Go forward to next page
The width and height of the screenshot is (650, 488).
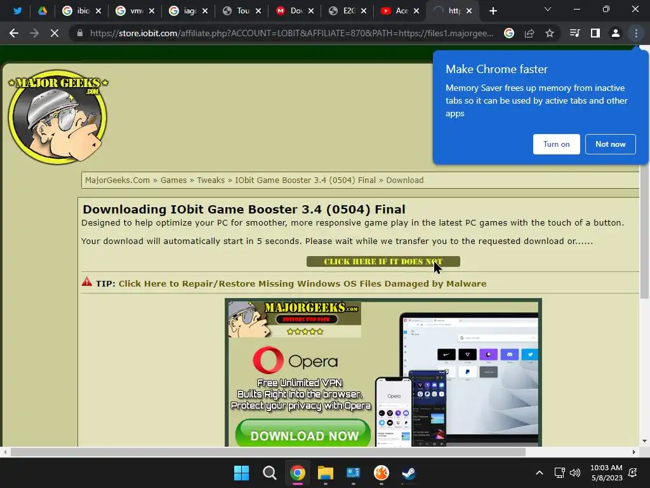click(34, 33)
